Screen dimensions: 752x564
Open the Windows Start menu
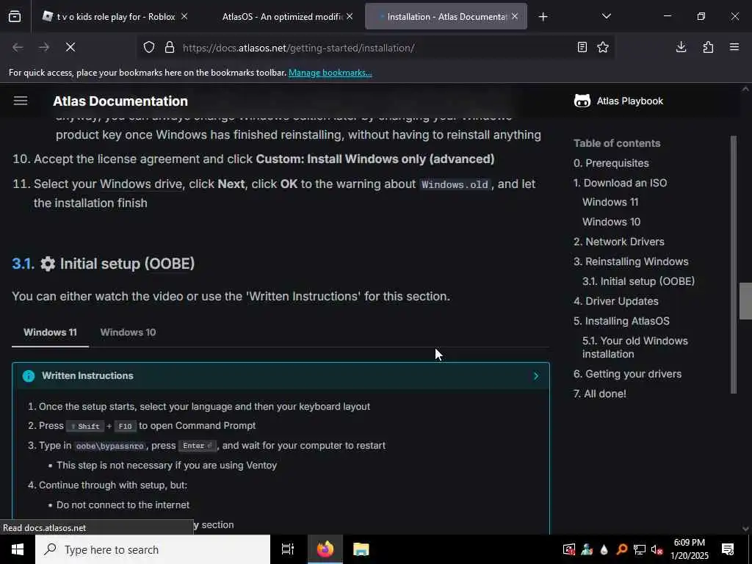click(x=18, y=549)
